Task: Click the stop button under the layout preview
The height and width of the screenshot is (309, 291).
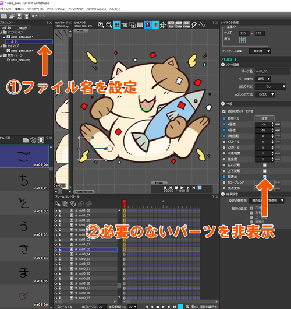Action: (x=176, y=188)
